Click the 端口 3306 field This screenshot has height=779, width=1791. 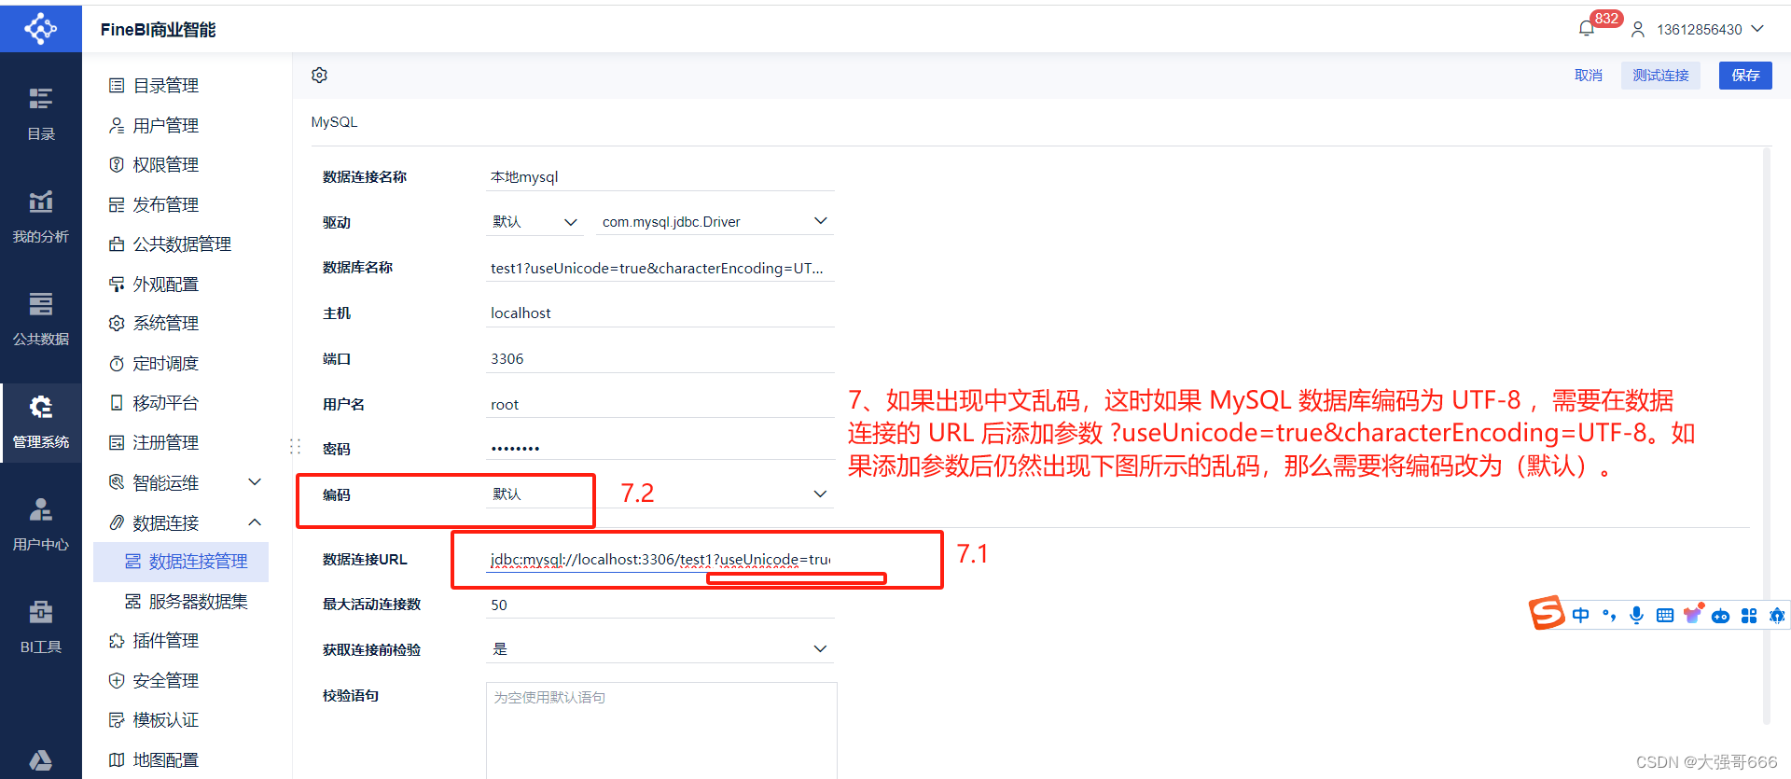[x=659, y=359]
